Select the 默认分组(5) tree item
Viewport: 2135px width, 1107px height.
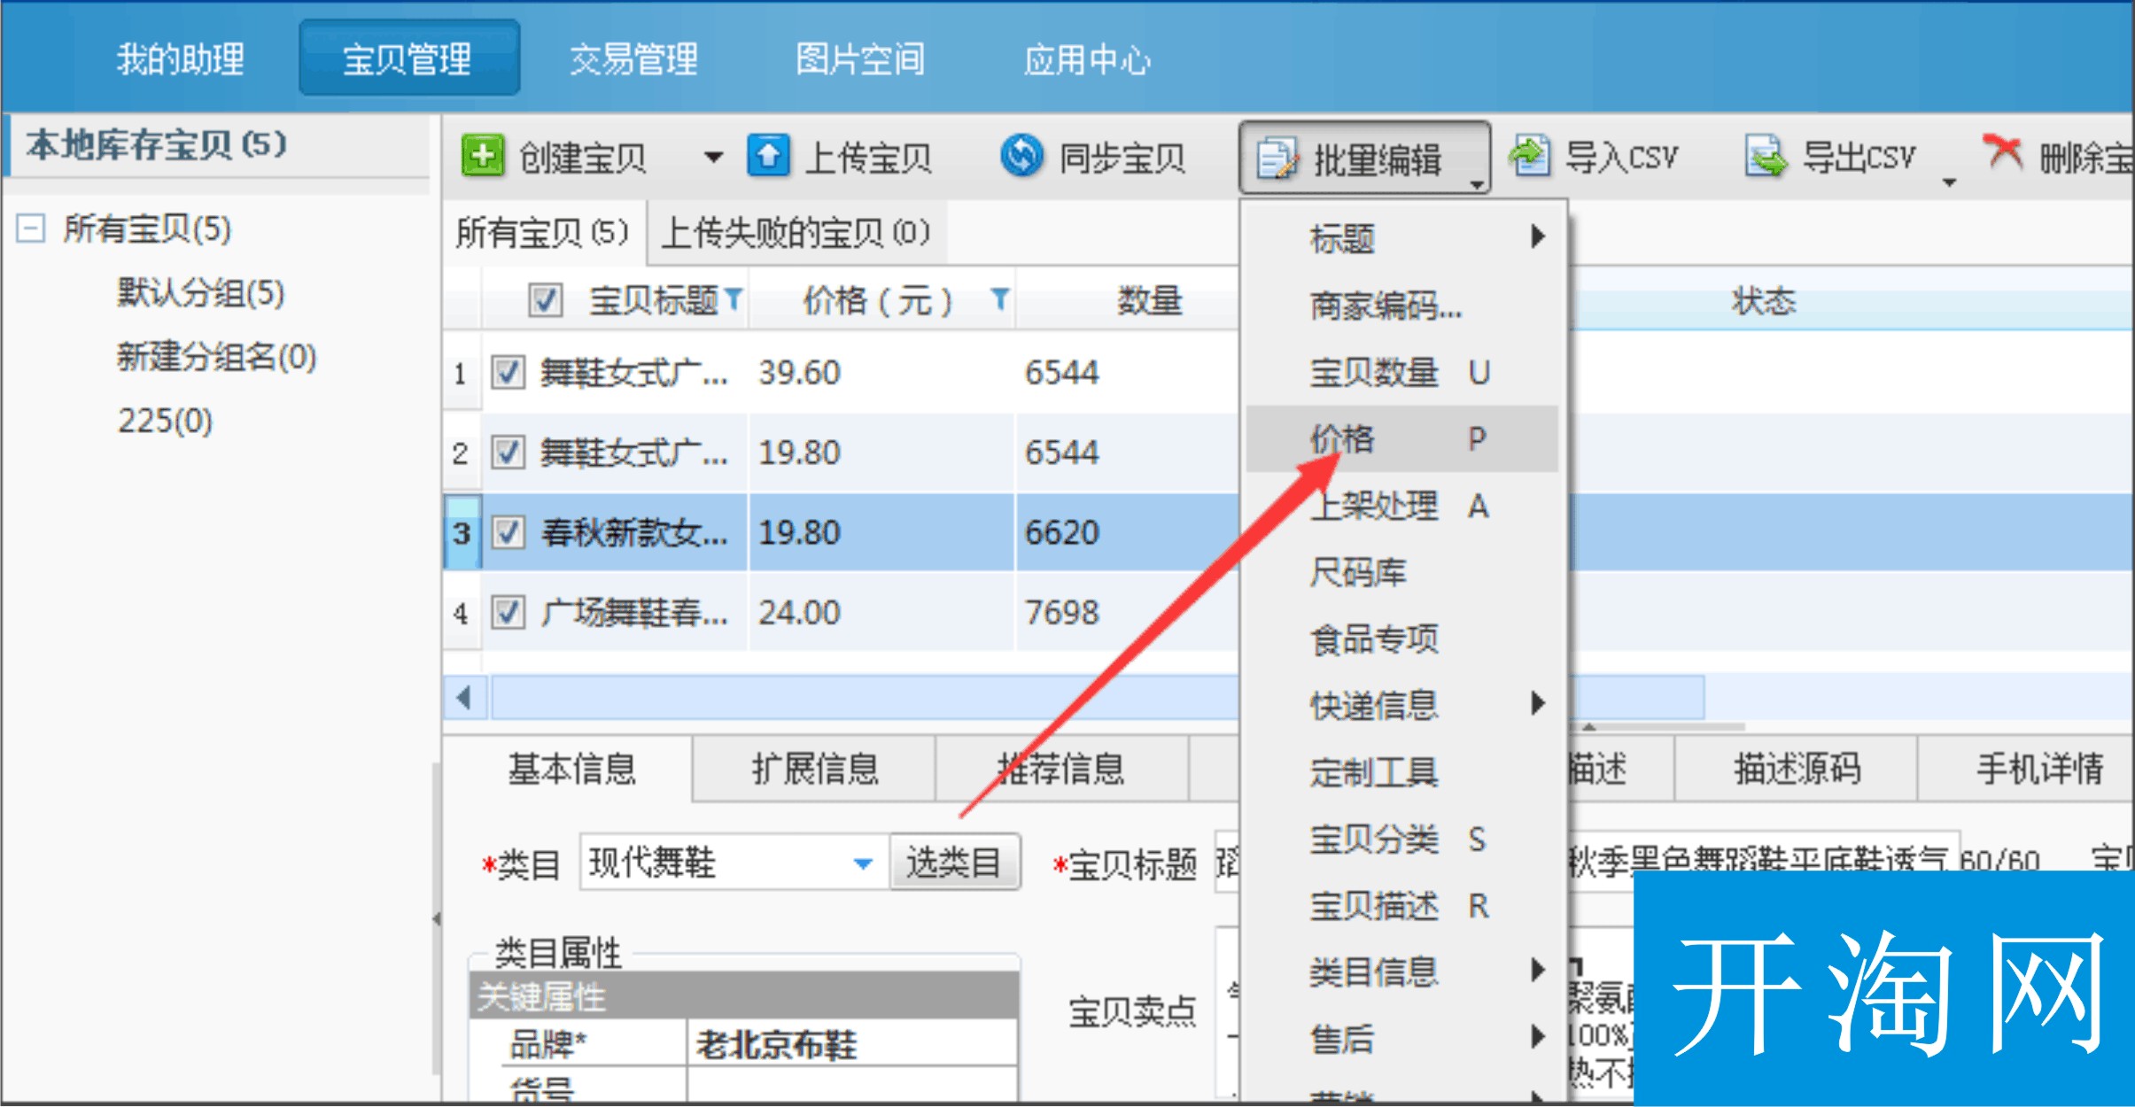tap(201, 292)
